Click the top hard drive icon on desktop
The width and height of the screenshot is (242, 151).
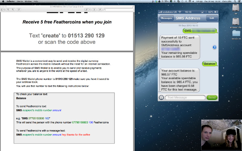coord(236,8)
